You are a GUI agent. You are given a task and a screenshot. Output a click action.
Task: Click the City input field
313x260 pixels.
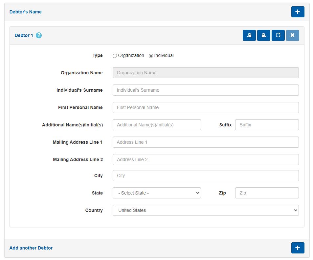pyautogui.click(x=205, y=176)
